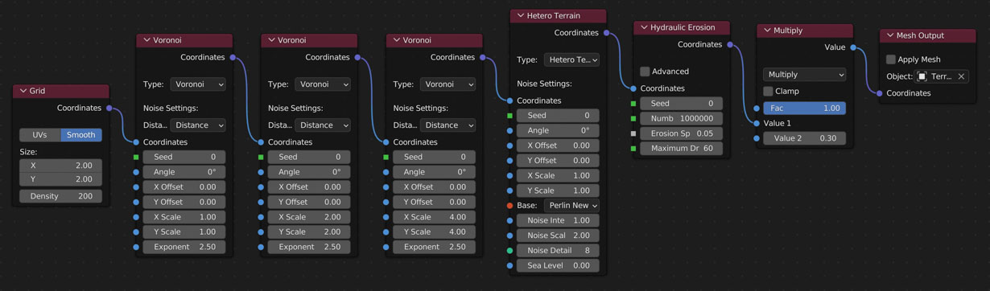Enable the Advanced checkbox in Hydraulic Erosion

tap(645, 72)
